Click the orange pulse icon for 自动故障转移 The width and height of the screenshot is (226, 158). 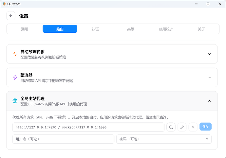tap(15, 54)
